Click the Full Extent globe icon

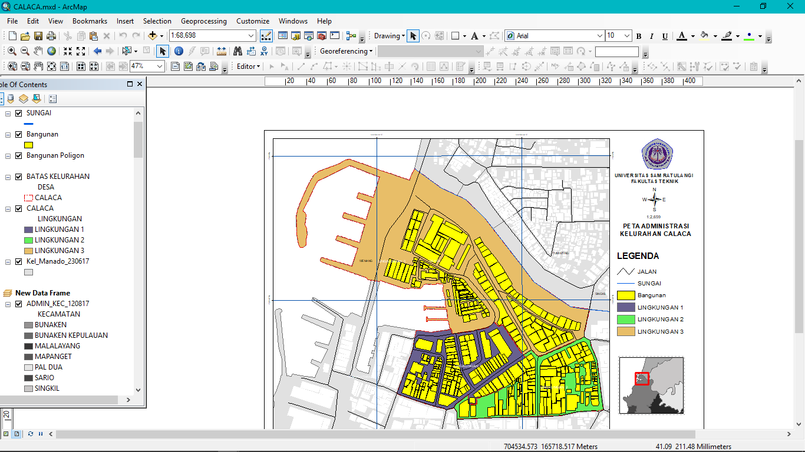[x=51, y=51]
